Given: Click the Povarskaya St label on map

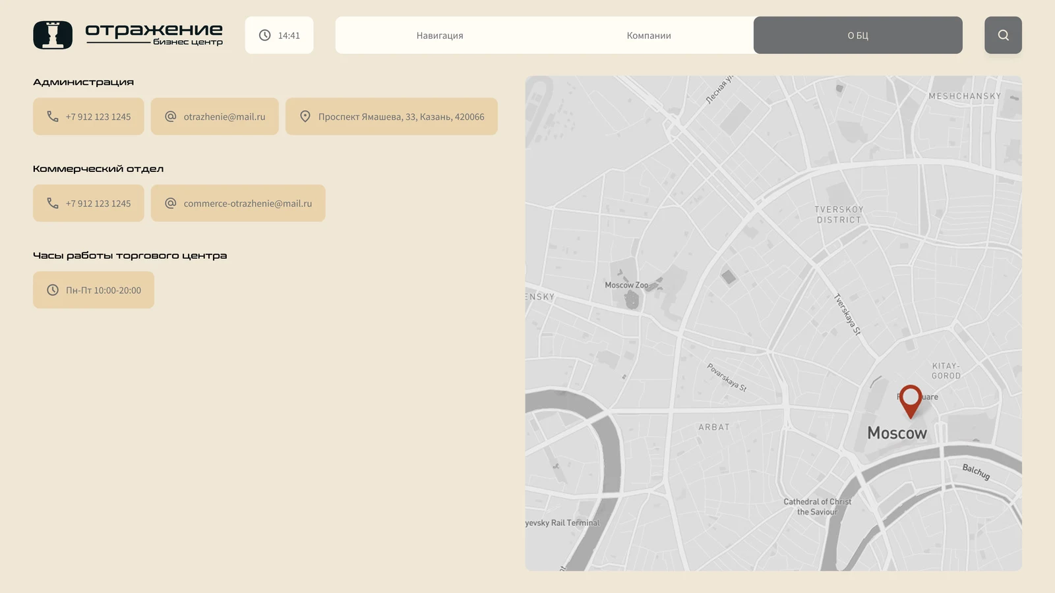Looking at the screenshot, I should (x=727, y=378).
